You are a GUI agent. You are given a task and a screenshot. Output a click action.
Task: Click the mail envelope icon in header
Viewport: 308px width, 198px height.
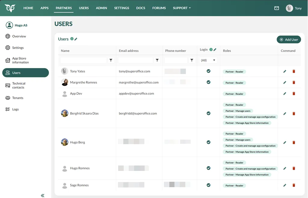276,8
